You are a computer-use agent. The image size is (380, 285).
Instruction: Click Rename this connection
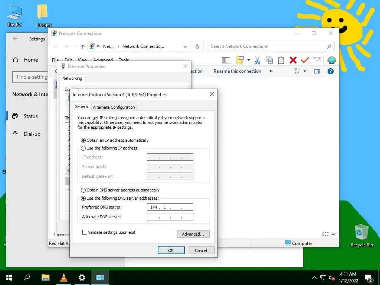[237, 71]
